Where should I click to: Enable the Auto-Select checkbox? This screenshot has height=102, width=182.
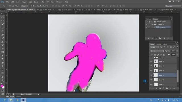[x=10, y=6]
